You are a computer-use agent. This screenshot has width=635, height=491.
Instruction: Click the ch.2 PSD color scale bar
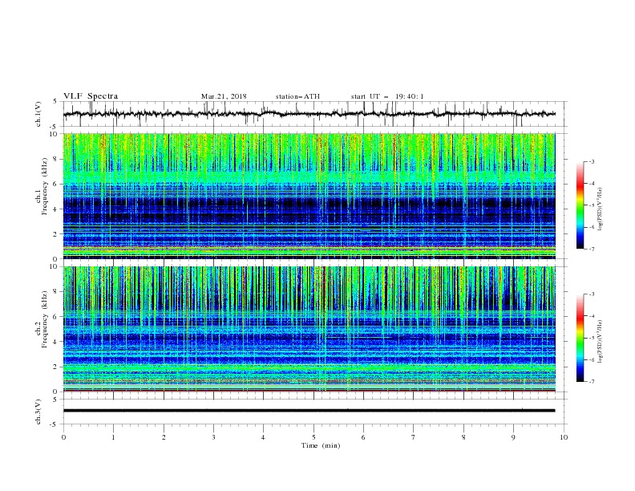pos(580,338)
